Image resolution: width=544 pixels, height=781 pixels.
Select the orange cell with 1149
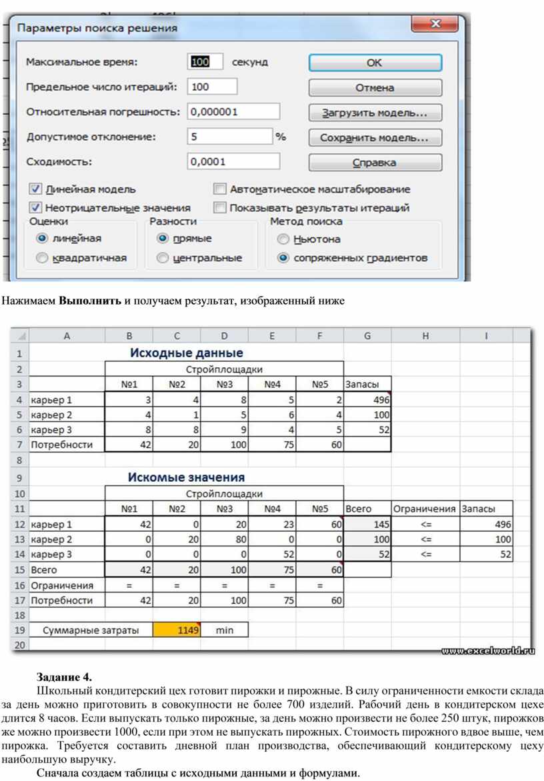click(177, 630)
